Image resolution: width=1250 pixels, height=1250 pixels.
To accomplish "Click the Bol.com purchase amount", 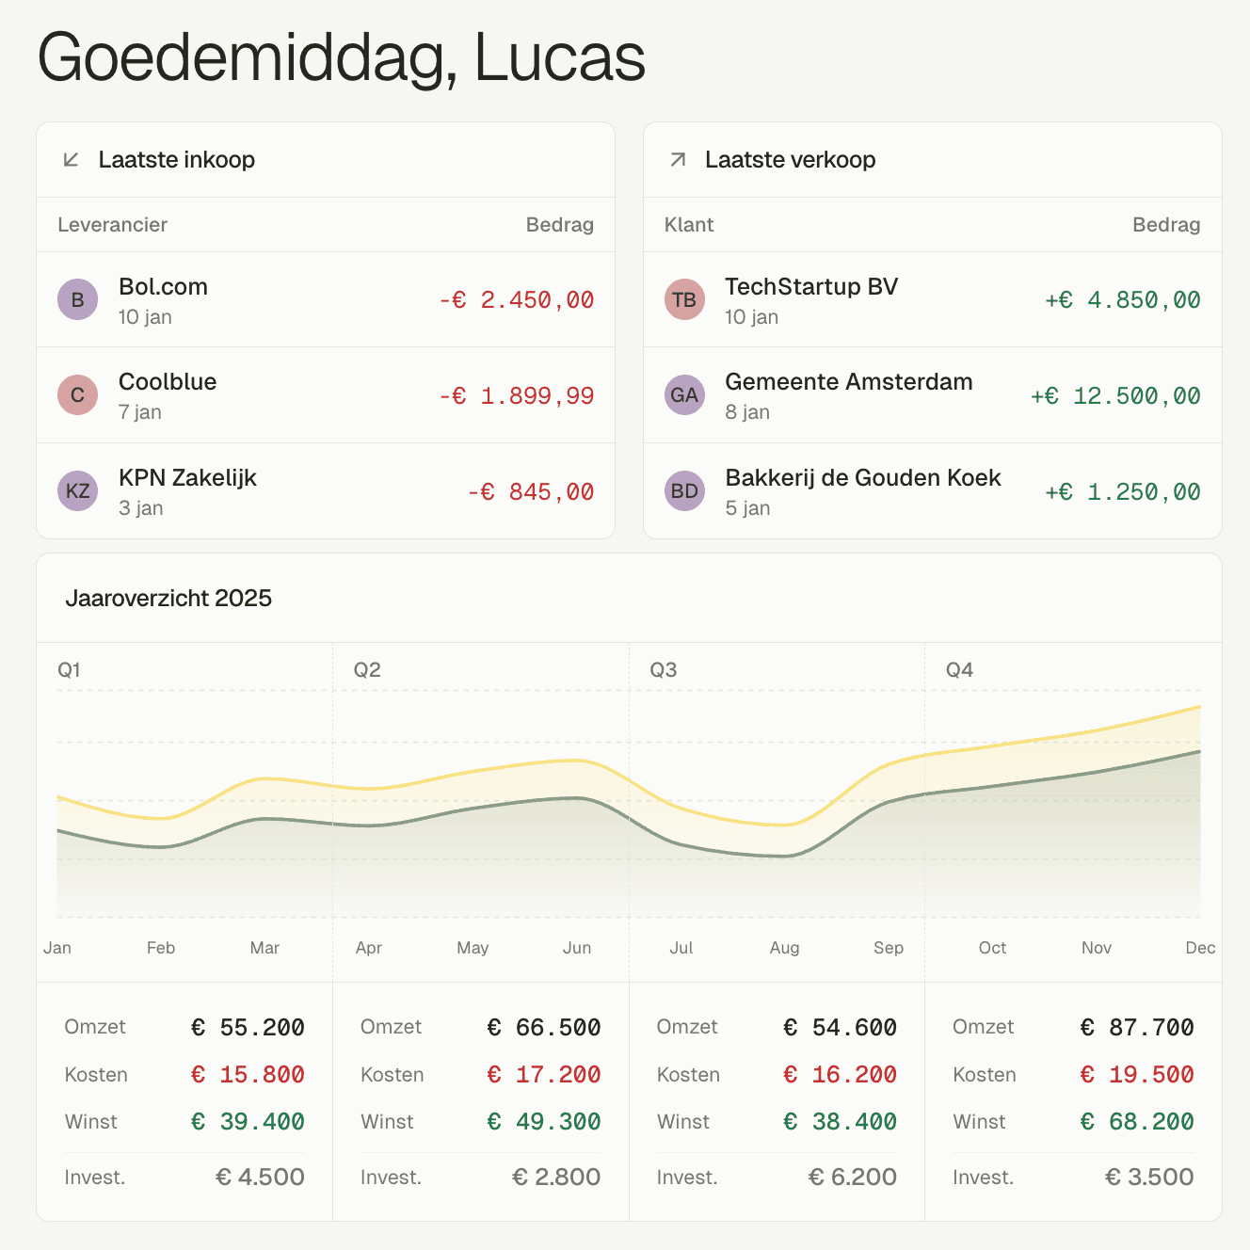I will pos(517,300).
